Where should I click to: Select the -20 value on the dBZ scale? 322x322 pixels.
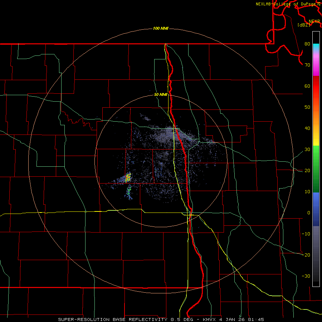point(306,255)
